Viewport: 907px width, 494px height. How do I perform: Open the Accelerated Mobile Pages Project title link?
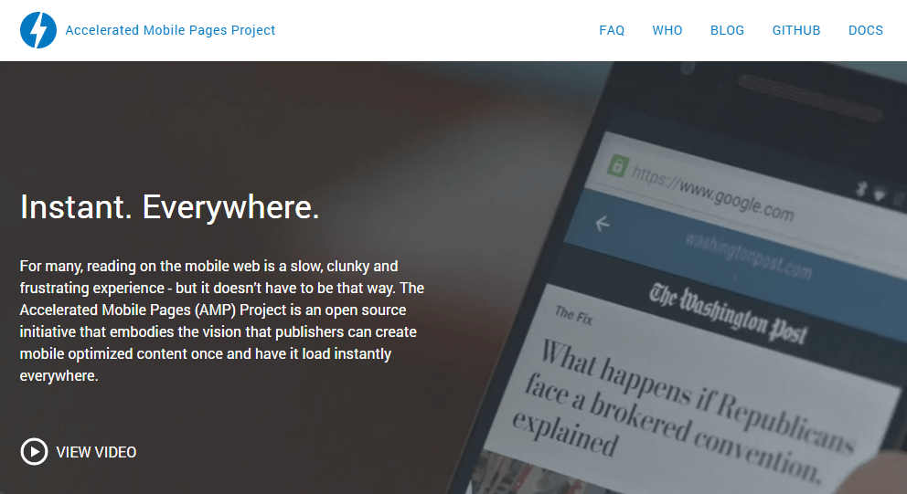(170, 30)
